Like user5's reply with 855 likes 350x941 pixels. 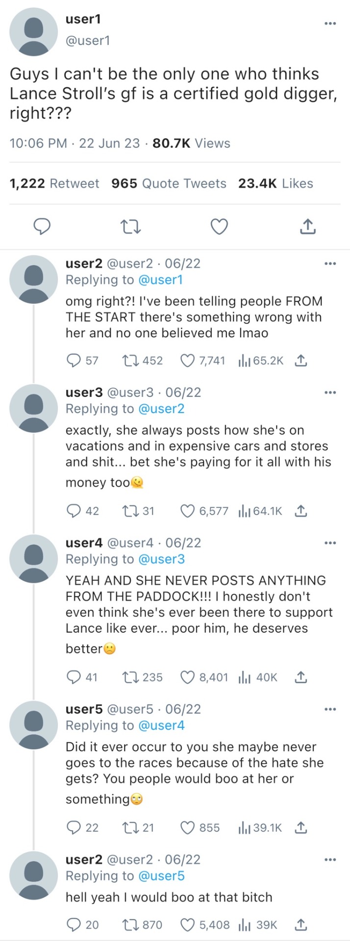point(187,828)
